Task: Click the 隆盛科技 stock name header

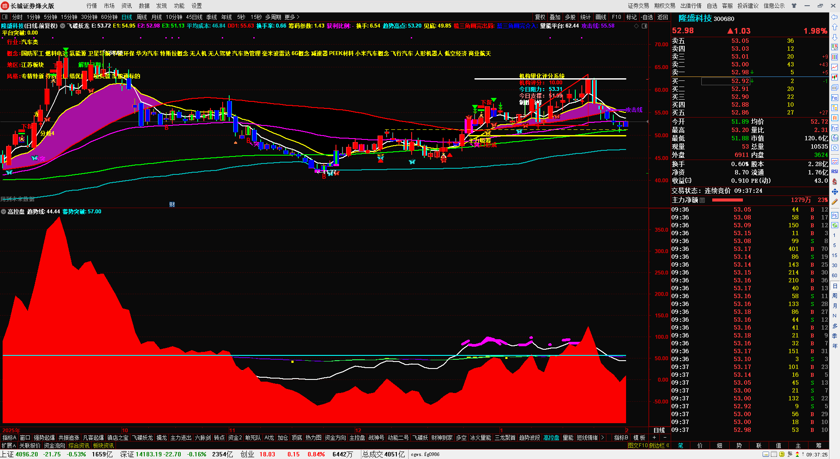Action: pos(695,18)
